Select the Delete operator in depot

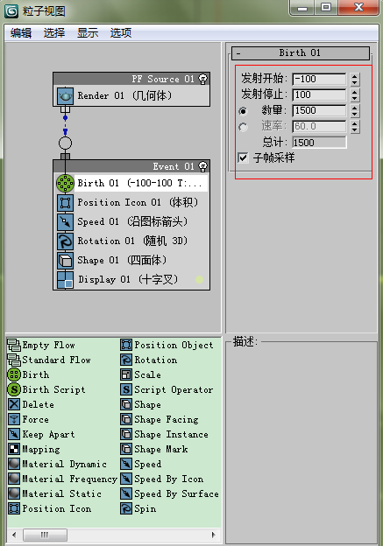coord(31,404)
